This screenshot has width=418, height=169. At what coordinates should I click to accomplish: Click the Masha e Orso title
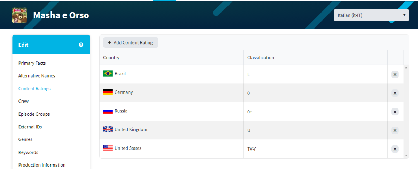[61, 15]
